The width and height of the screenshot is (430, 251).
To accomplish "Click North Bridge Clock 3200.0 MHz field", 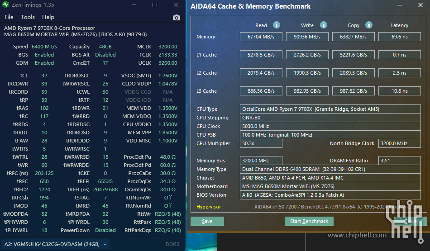I will [x=400, y=143].
